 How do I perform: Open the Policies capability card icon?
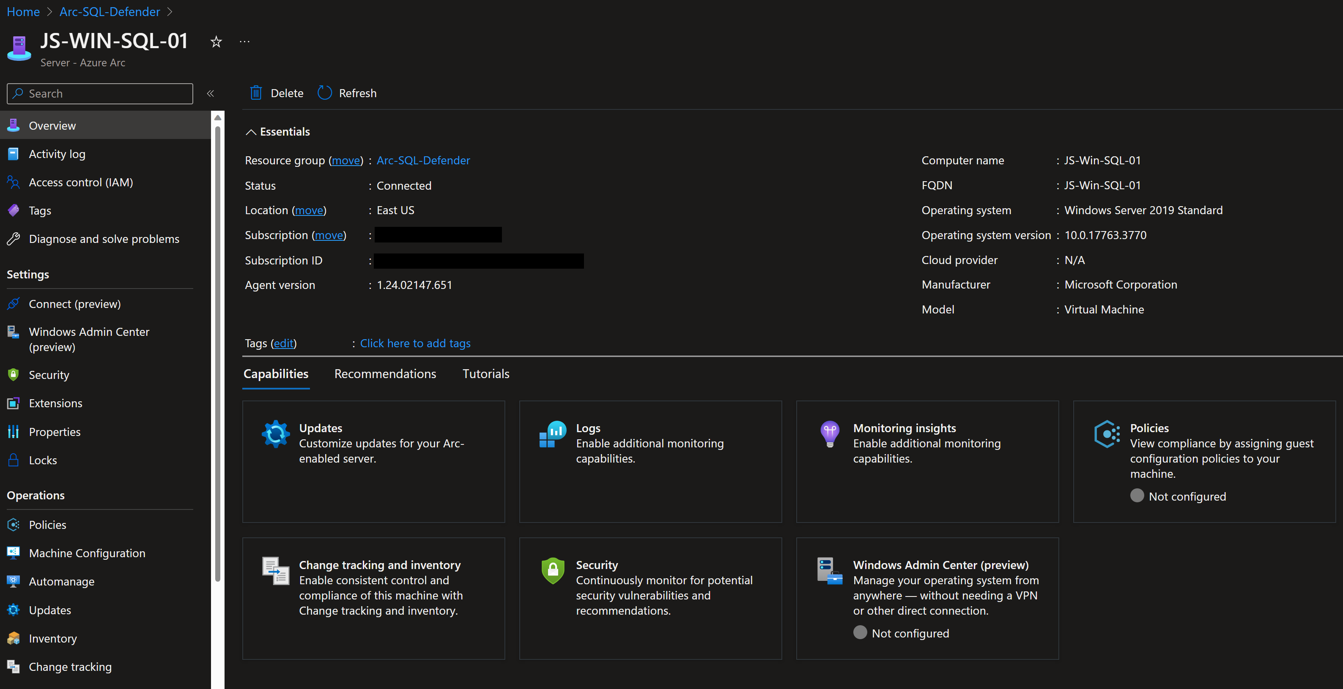click(x=1107, y=434)
